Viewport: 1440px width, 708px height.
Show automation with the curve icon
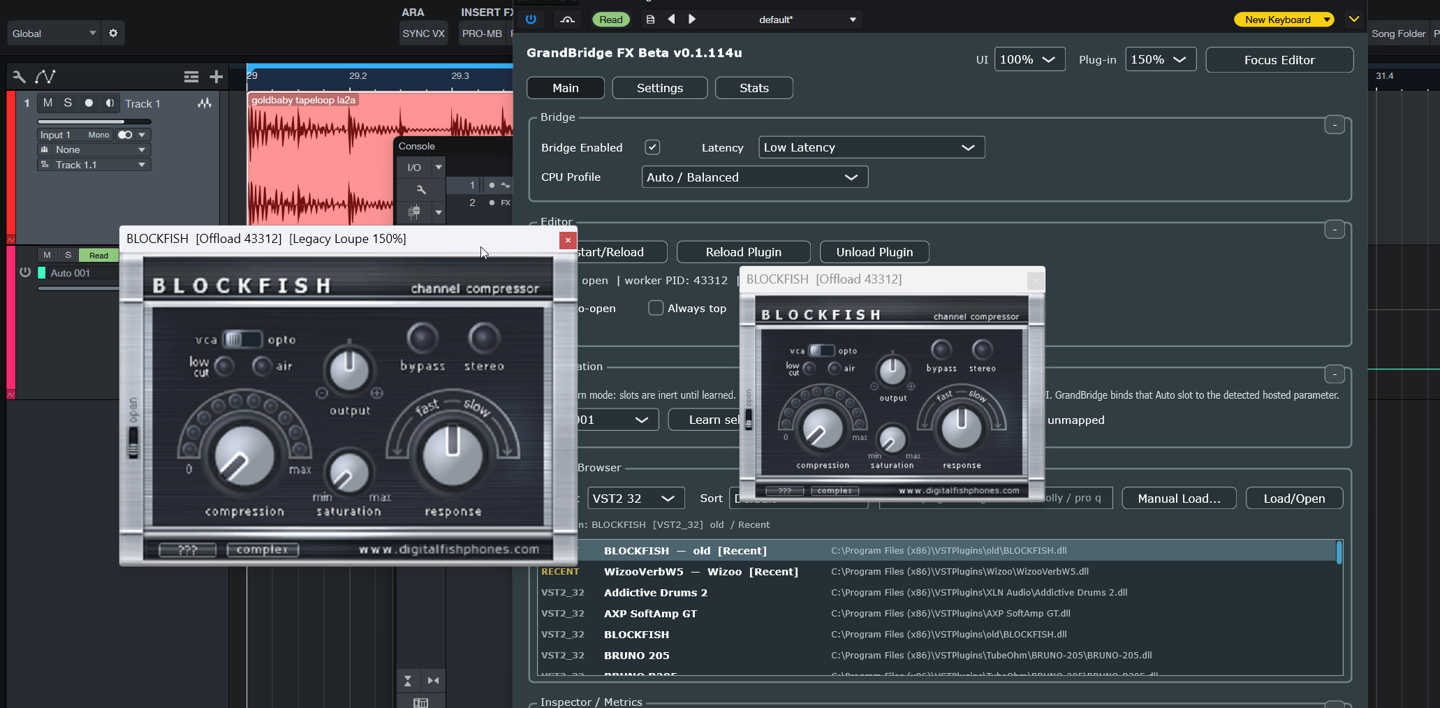click(x=45, y=77)
